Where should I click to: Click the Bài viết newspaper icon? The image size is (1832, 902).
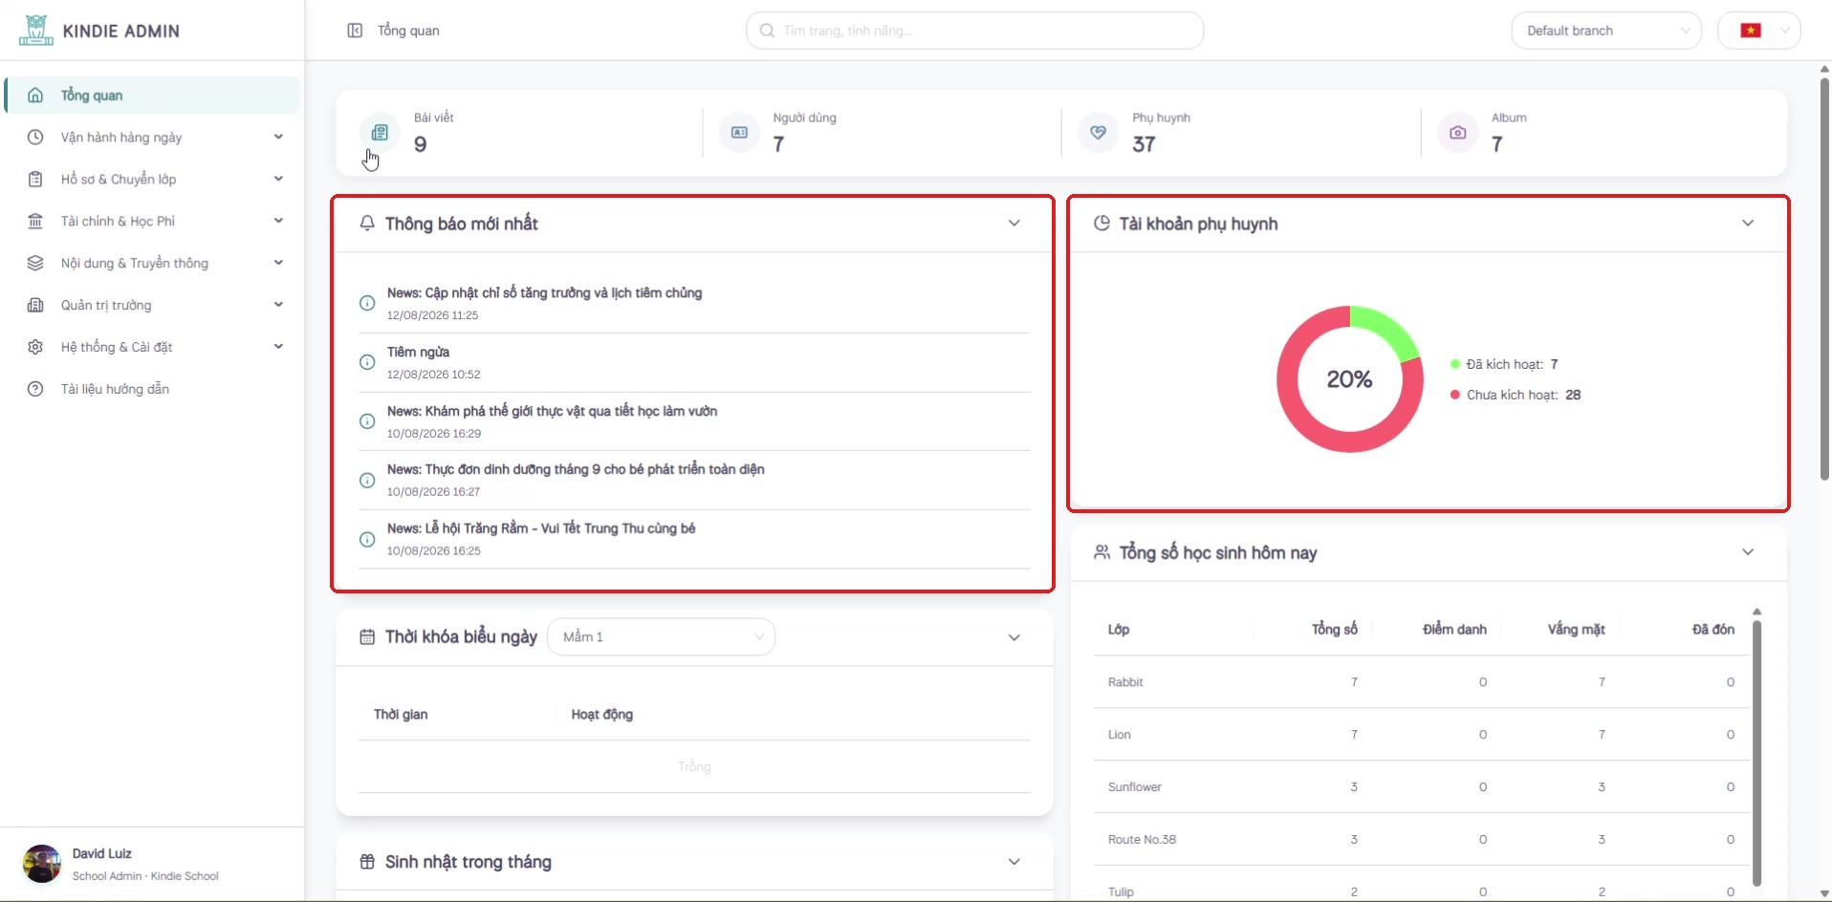(x=380, y=133)
